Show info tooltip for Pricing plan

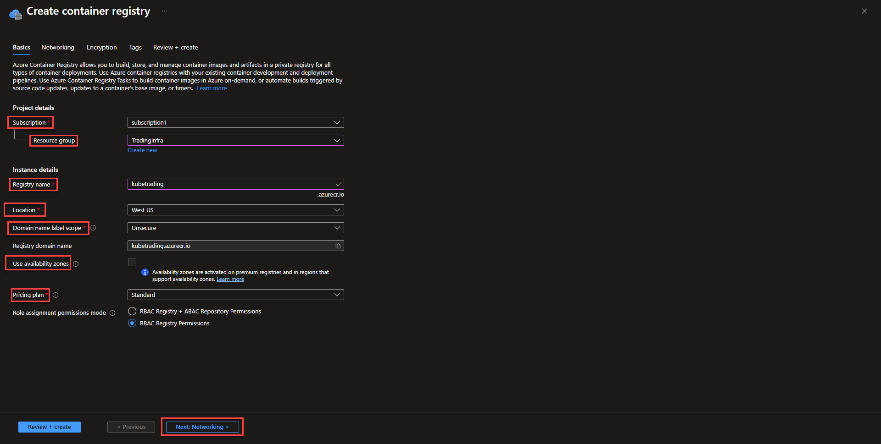[x=56, y=295]
